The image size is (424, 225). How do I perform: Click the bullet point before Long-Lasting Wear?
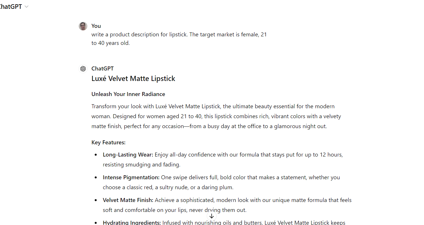click(x=96, y=155)
